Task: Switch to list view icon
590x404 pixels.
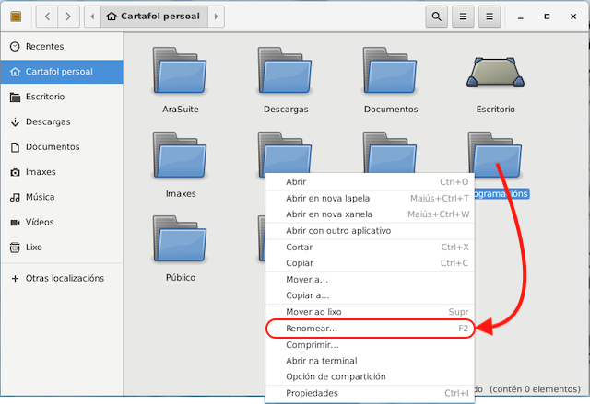Action: (x=464, y=17)
